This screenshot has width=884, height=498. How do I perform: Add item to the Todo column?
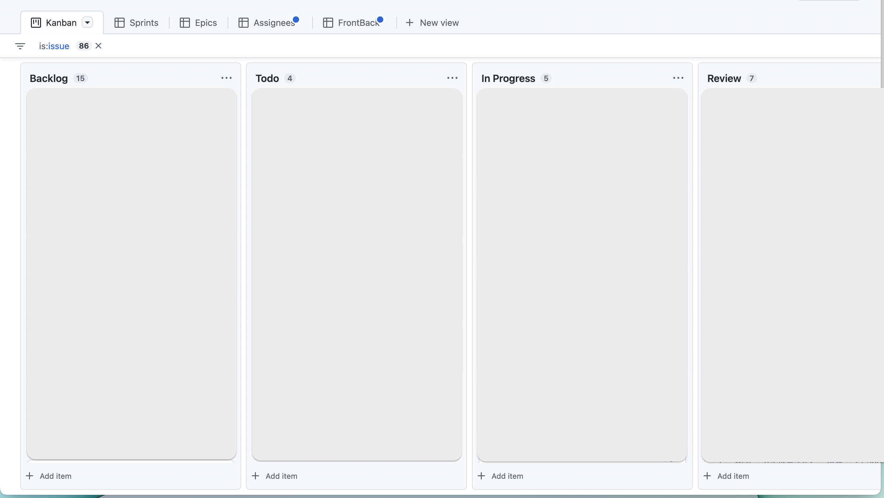275,476
